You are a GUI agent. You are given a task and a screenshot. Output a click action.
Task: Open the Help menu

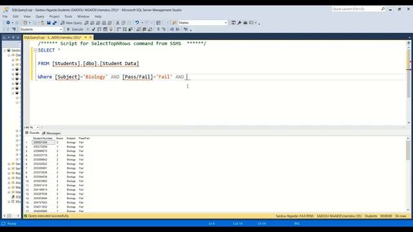98,16
